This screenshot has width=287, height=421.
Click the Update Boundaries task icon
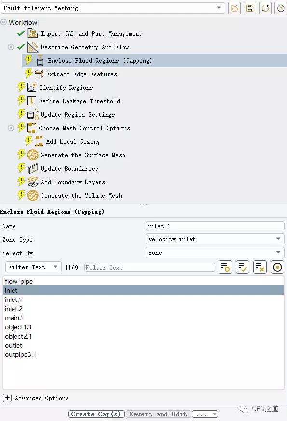(x=33, y=169)
